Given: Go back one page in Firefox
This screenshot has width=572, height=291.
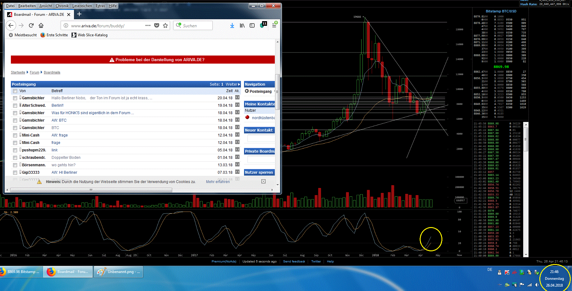Looking at the screenshot, I should (11, 25).
